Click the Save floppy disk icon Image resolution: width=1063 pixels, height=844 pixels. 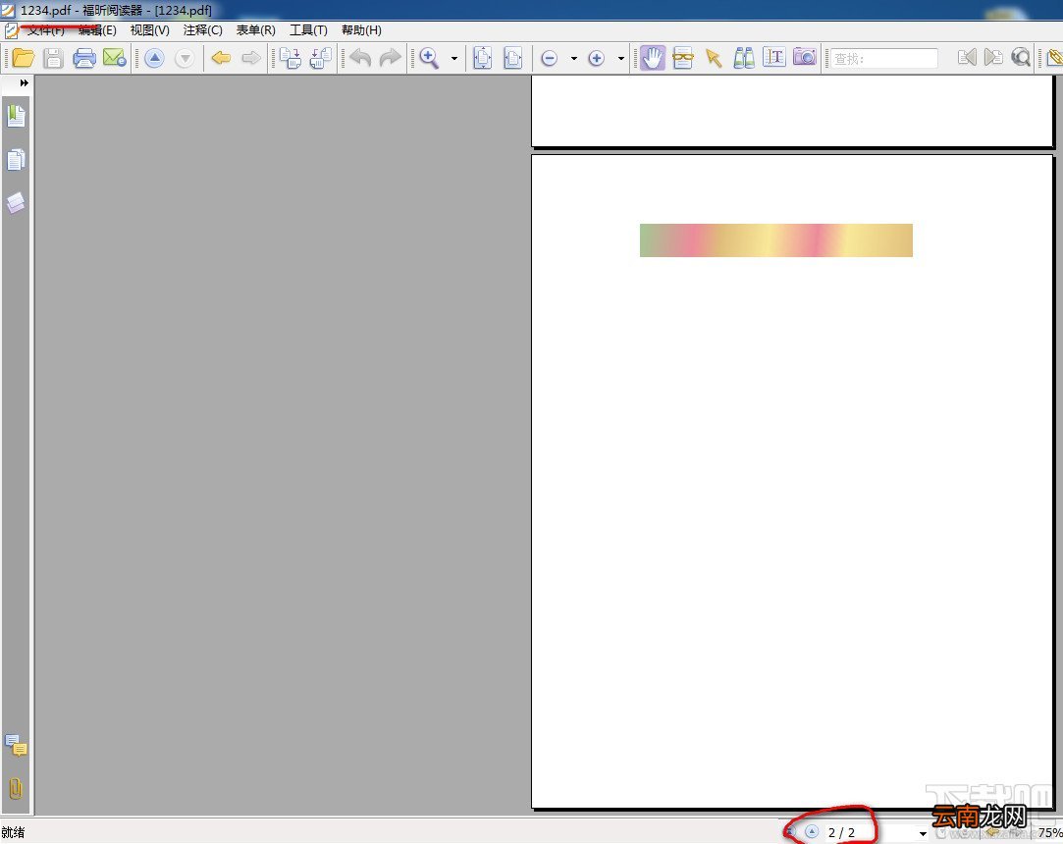[x=53, y=58]
